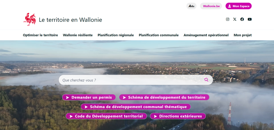Open the Planification communale menu

tap(158, 35)
